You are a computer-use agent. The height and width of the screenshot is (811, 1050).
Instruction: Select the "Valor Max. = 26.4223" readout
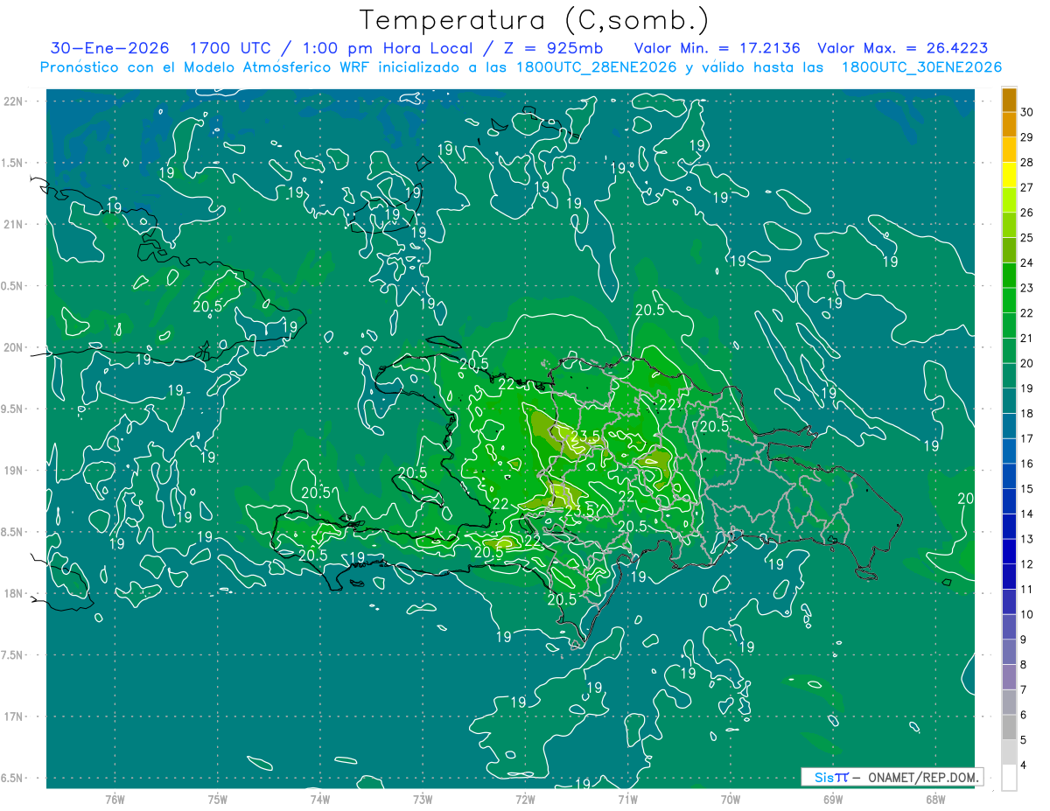pyautogui.click(x=902, y=48)
